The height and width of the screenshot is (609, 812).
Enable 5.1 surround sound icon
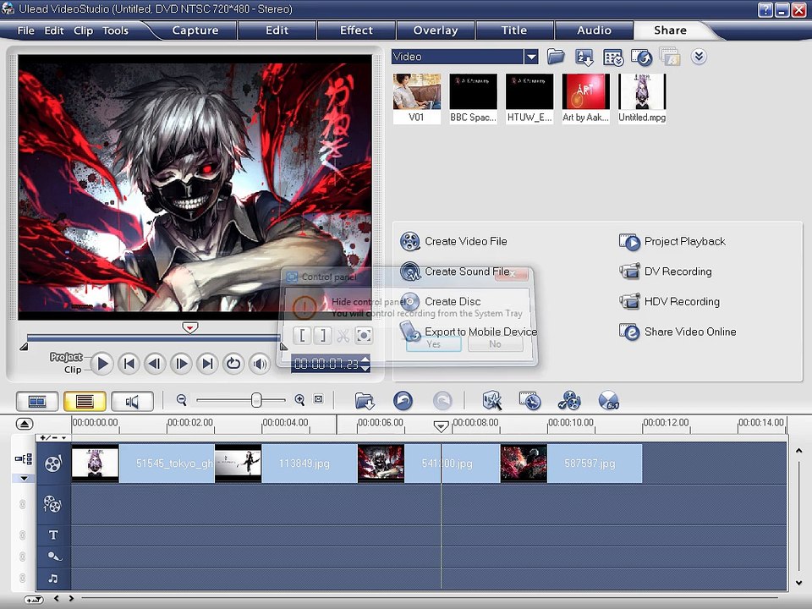click(608, 400)
